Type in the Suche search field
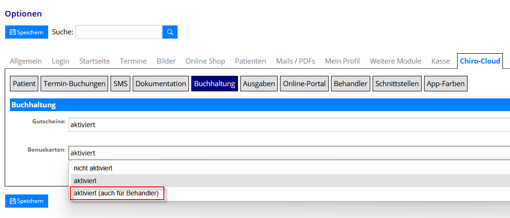Screen dimensions: 510x218 click(x=119, y=32)
